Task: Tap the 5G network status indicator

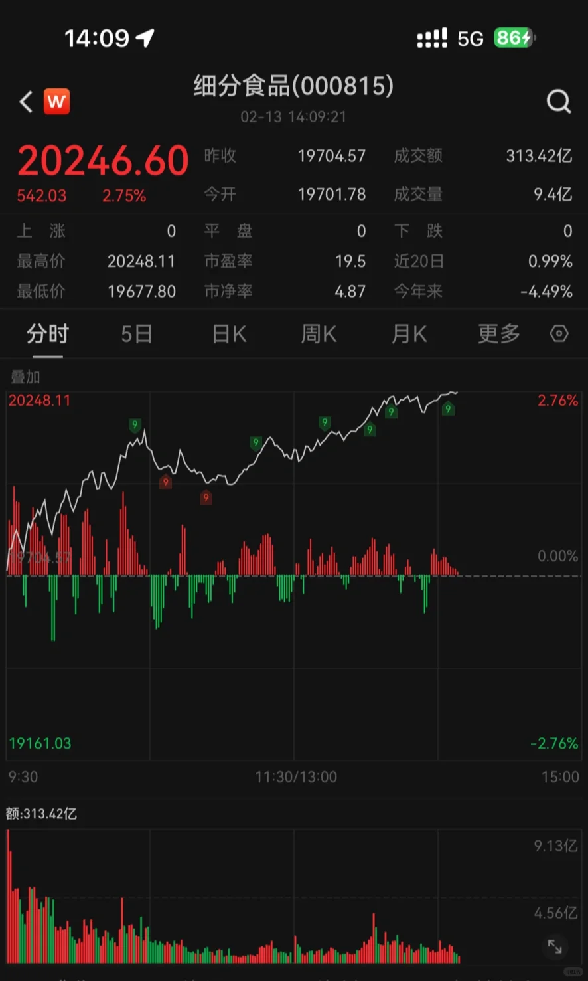Action: click(470, 39)
